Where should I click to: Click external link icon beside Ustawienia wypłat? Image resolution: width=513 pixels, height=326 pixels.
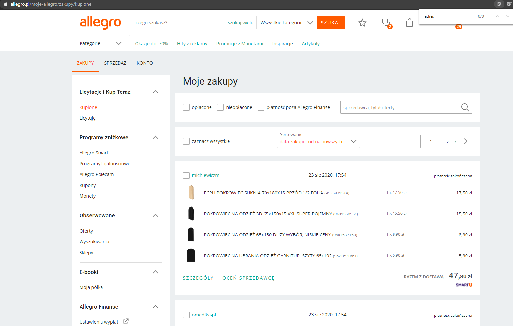126,321
